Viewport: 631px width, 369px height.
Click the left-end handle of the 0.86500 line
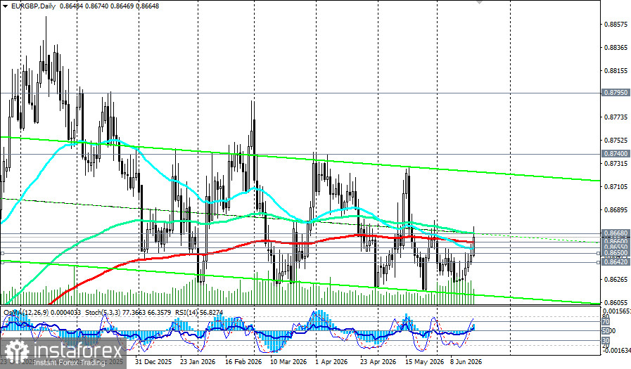[2, 253]
